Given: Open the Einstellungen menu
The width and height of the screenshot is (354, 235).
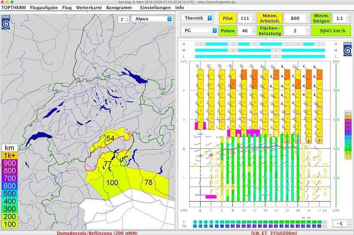Looking at the screenshot, I should pyautogui.click(x=155, y=8).
